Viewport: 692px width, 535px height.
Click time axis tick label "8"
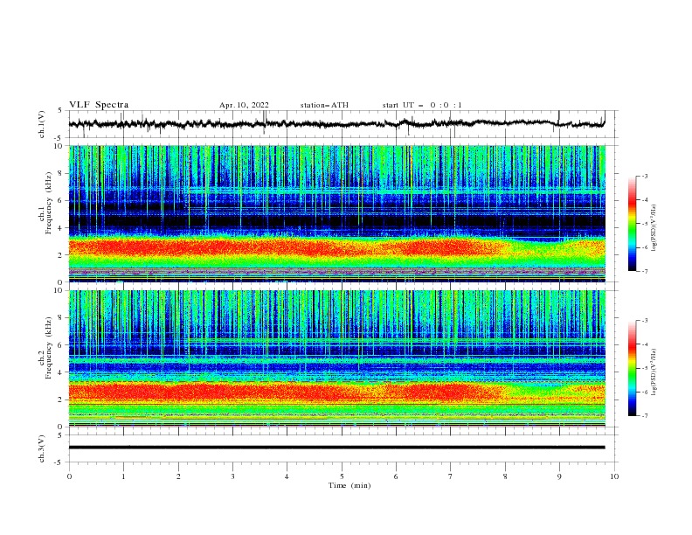505,476
